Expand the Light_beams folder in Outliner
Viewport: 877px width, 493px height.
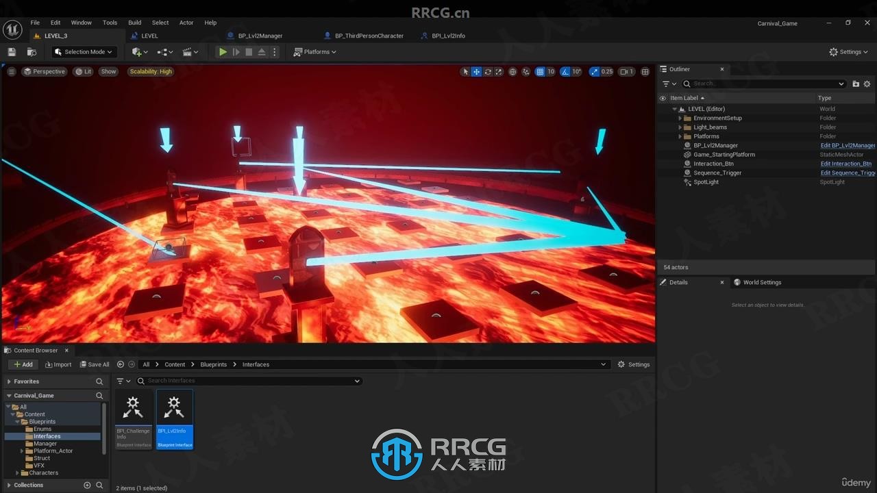tap(680, 127)
